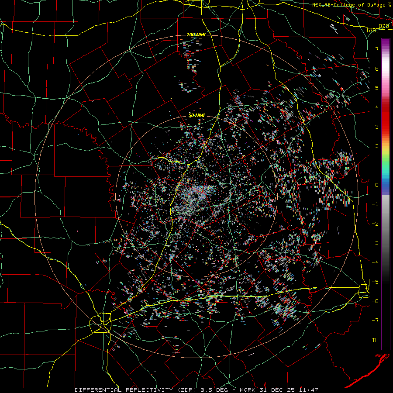Click the '6' value on color scale
393x393 pixels.
(377, 69)
